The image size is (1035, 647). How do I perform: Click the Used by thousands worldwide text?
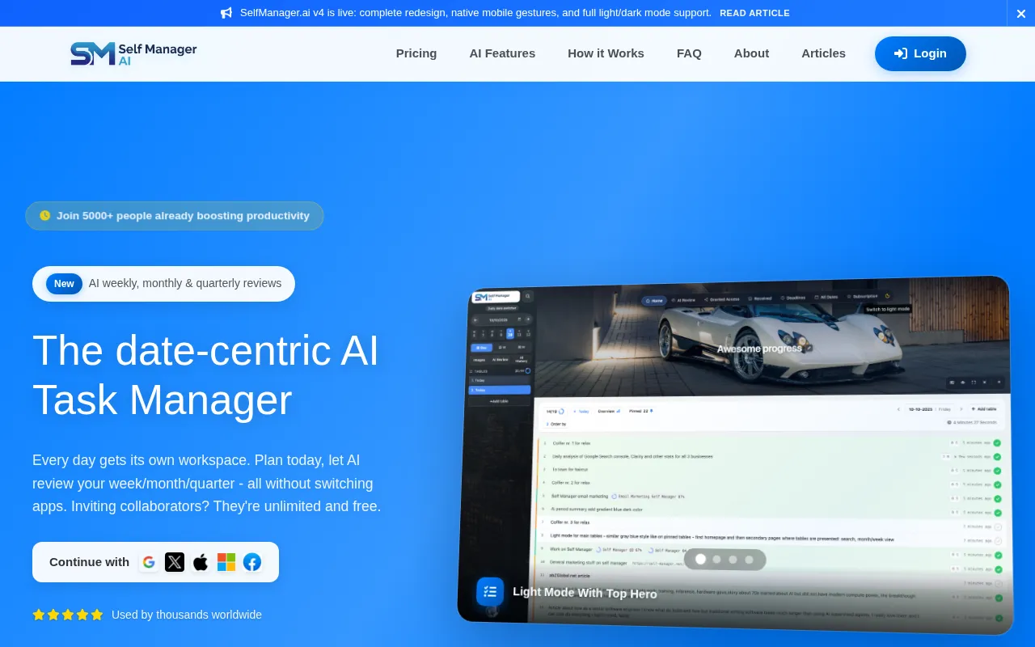[187, 615]
